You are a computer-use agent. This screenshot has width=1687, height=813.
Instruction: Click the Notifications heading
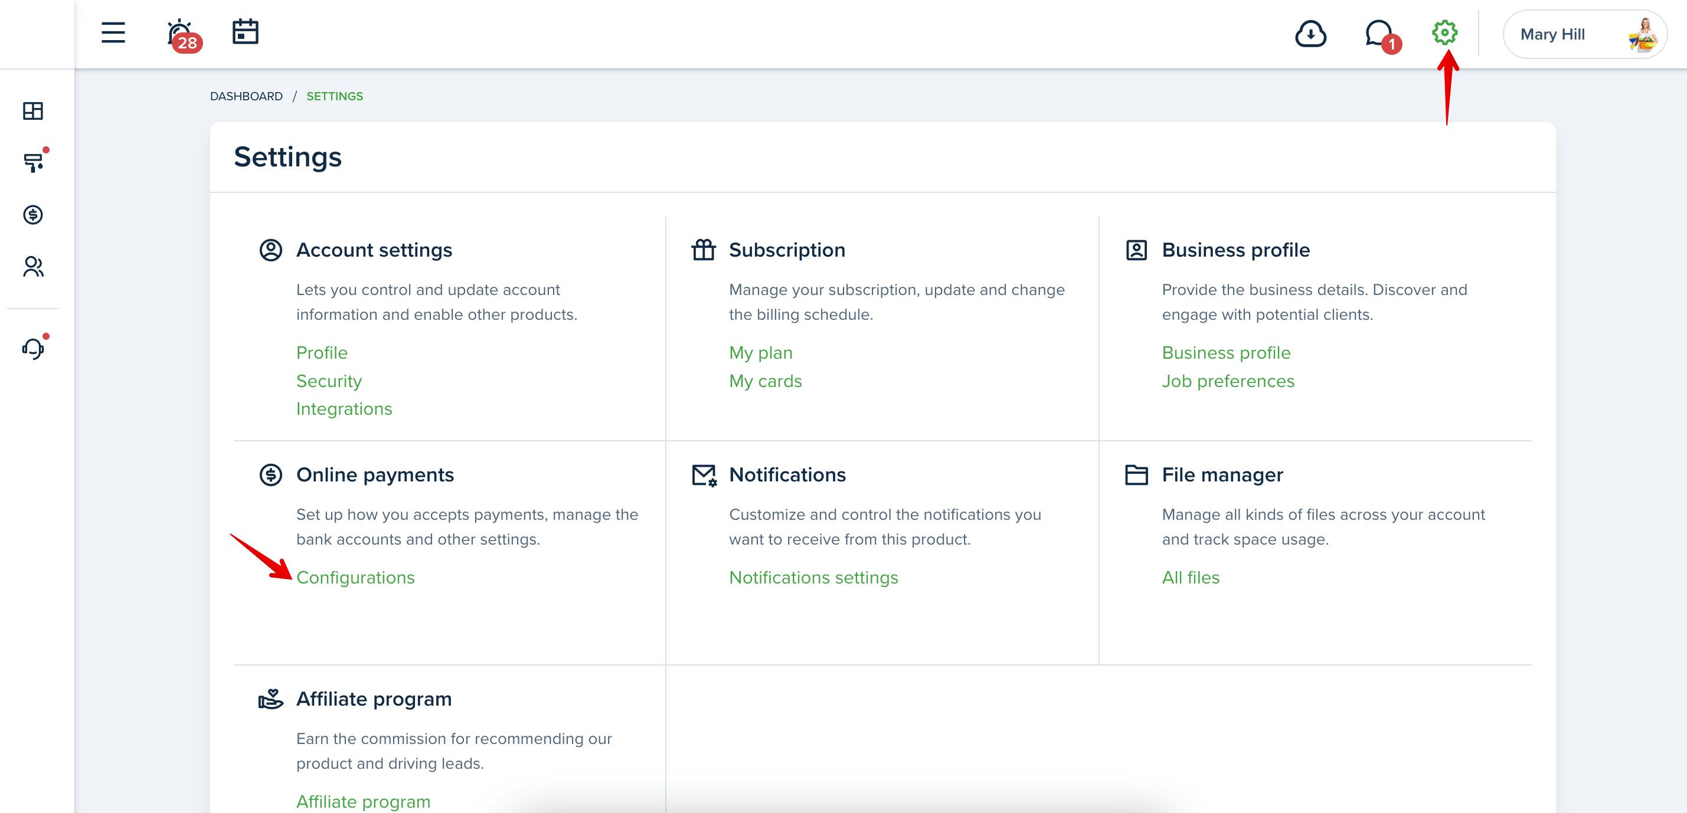coord(787,474)
